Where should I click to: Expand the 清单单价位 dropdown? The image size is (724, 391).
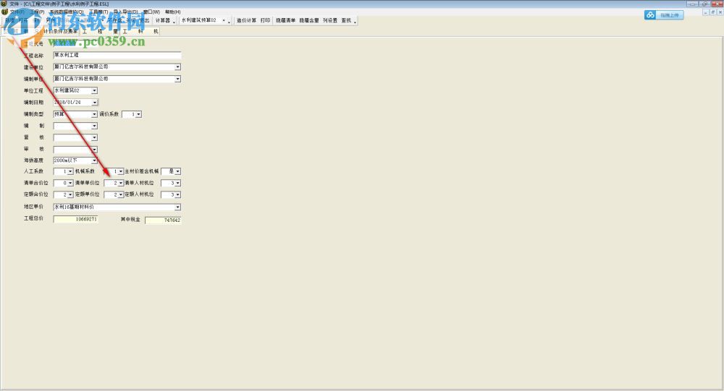pyautogui.click(x=120, y=184)
